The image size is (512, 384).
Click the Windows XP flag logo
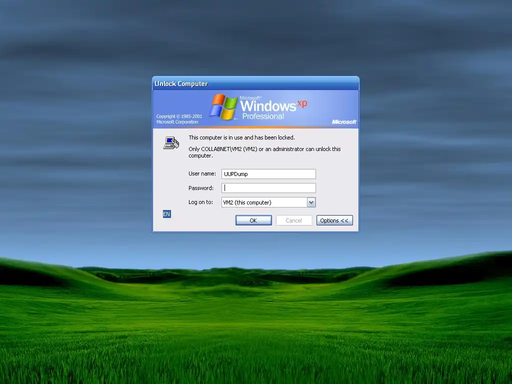point(223,107)
